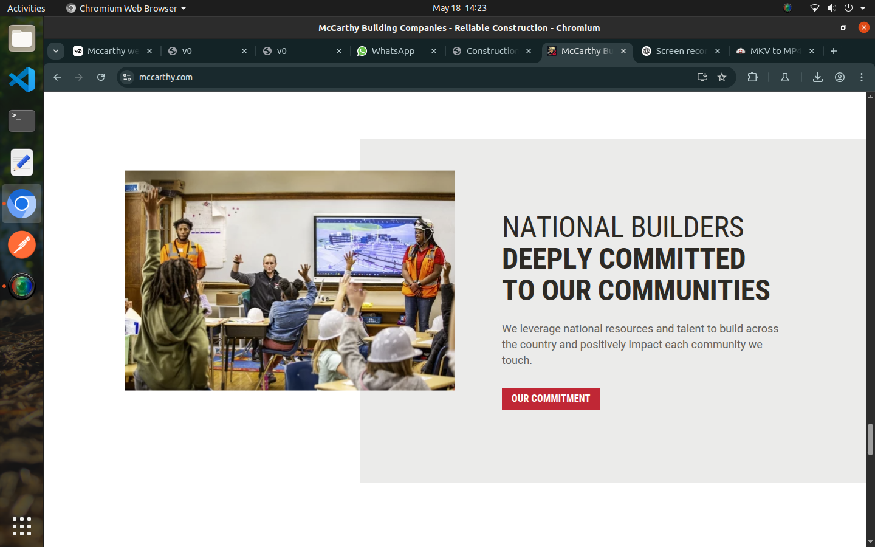Close the Screen recorder tab

718,51
